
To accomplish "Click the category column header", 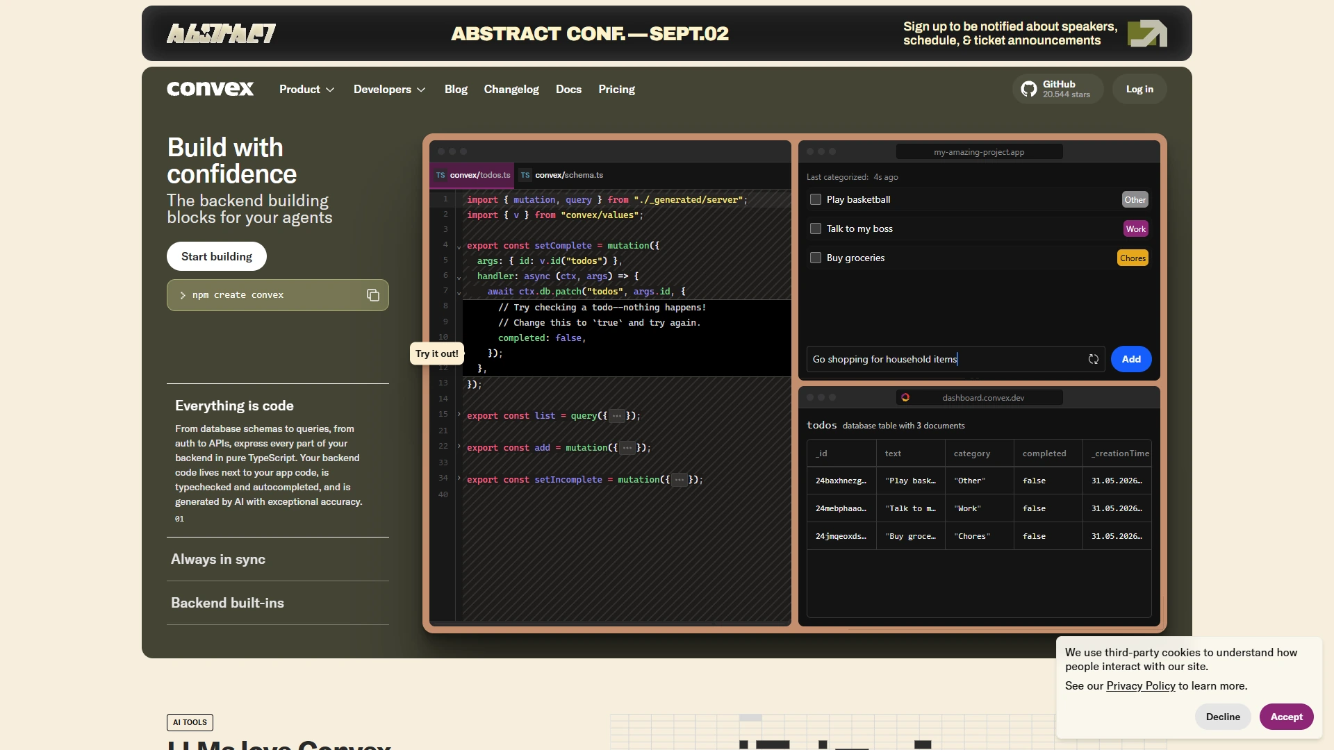I will click(x=979, y=453).
